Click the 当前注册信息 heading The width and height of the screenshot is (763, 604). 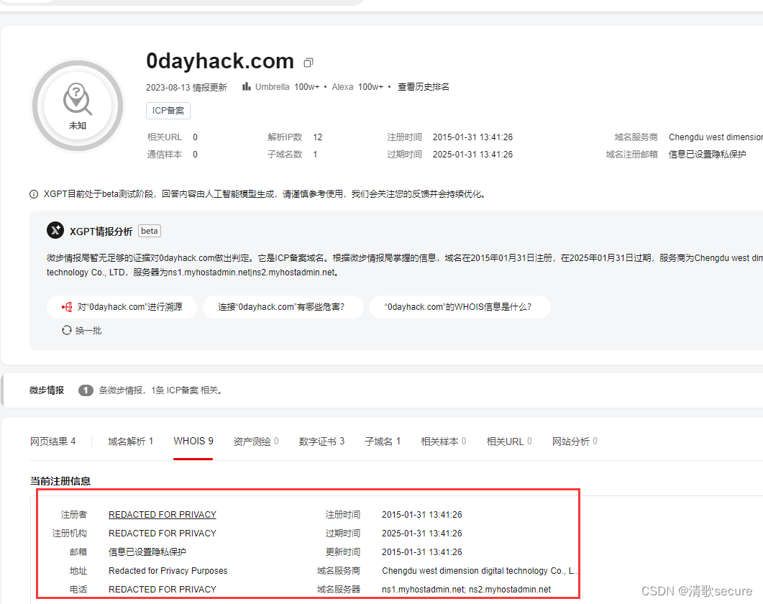pos(60,481)
